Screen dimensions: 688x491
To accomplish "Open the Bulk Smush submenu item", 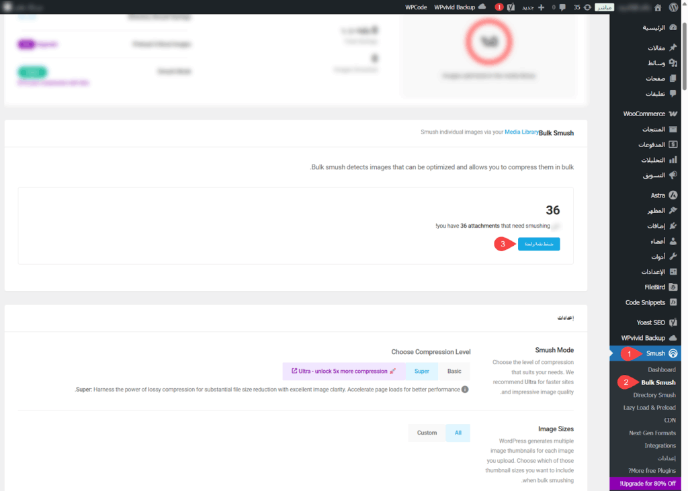I will click(x=658, y=382).
